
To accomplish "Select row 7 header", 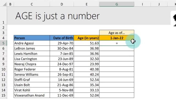I will pyautogui.click(x=3, y=54).
